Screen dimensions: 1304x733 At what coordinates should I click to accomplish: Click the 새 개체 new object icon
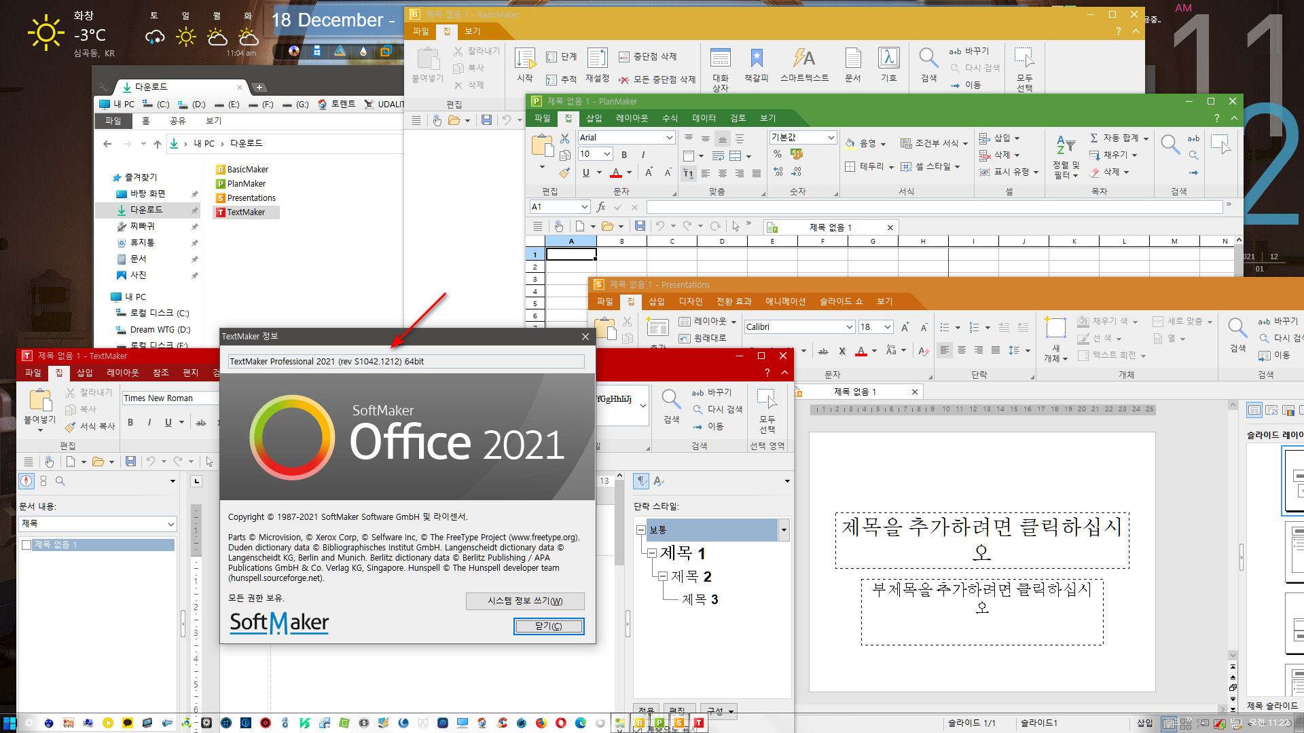[1055, 339]
